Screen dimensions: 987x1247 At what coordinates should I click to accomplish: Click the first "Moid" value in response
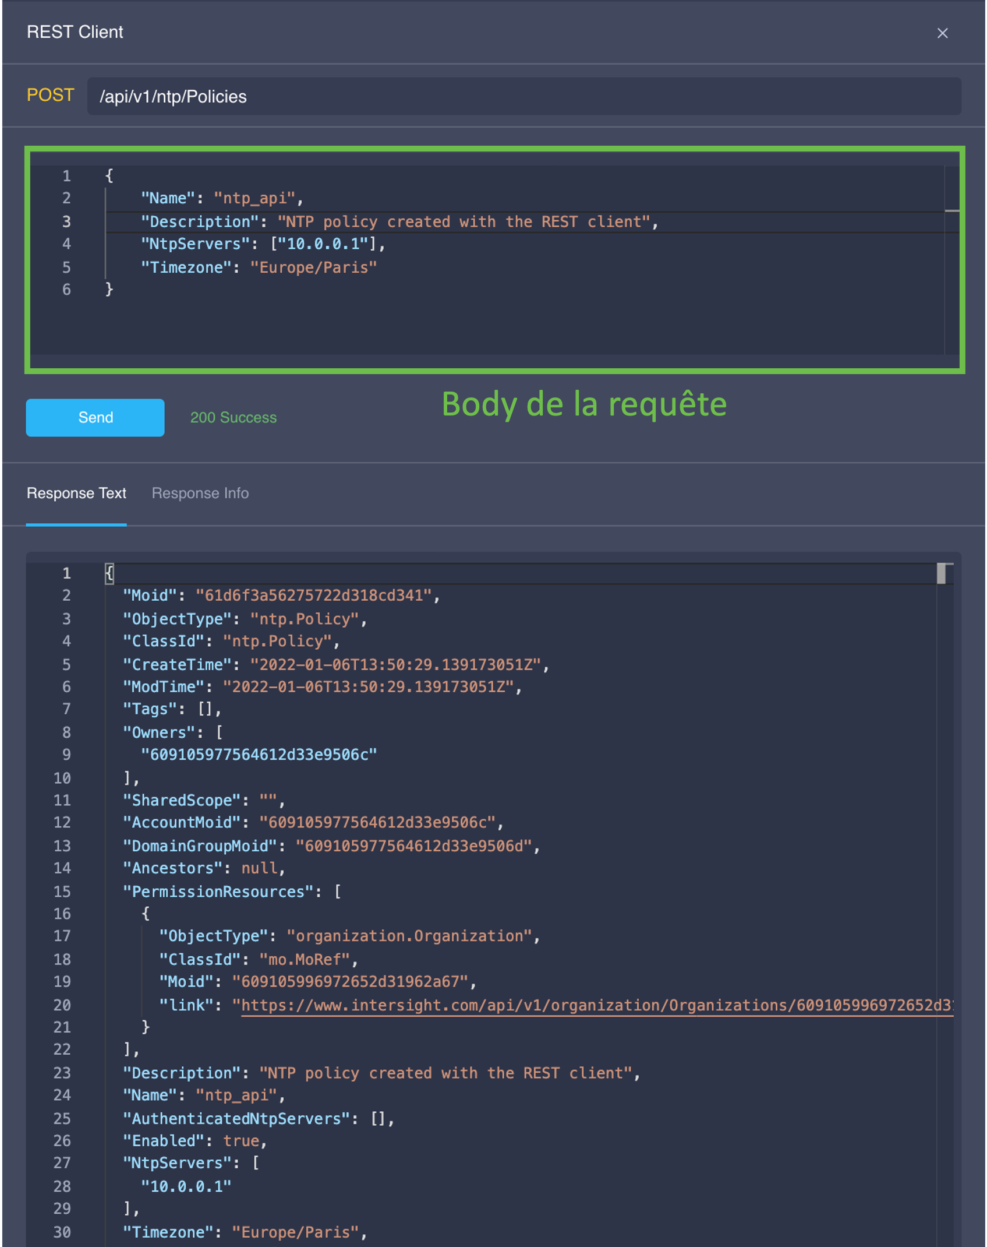pyautogui.click(x=314, y=596)
